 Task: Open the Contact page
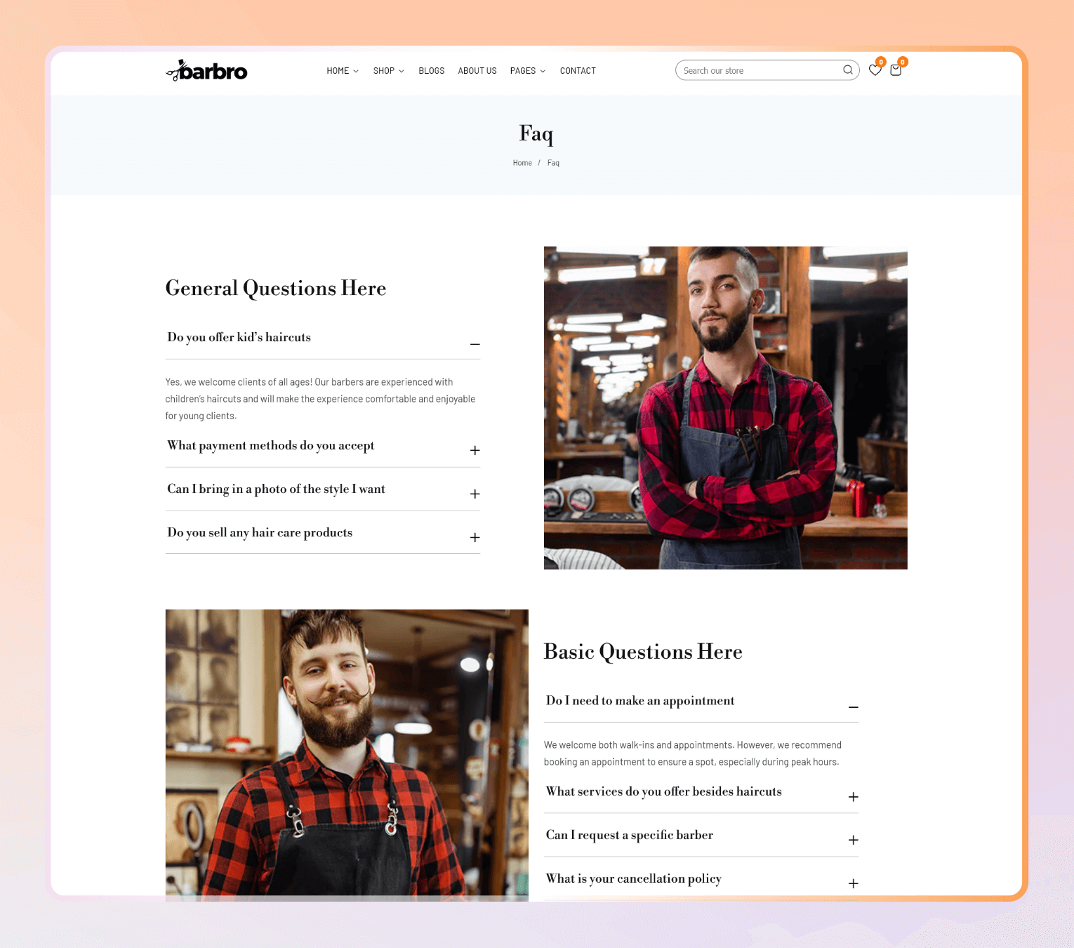click(578, 71)
